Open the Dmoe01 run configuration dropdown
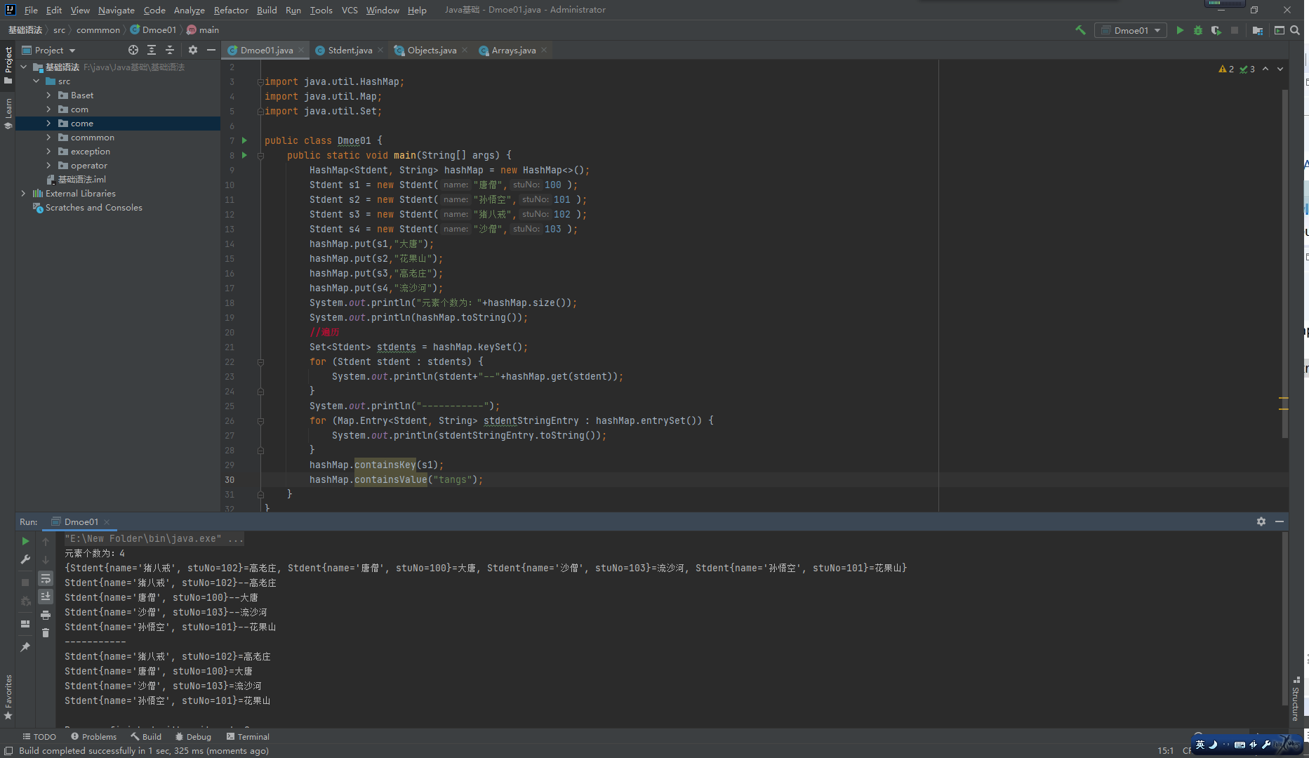The image size is (1309, 758). (1131, 30)
